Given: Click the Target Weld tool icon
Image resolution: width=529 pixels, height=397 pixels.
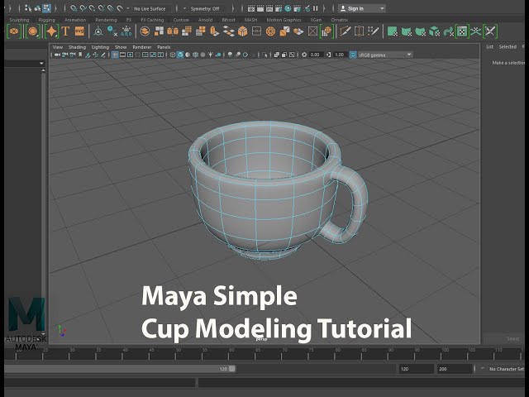Looking at the screenshot, I should click(359, 31).
